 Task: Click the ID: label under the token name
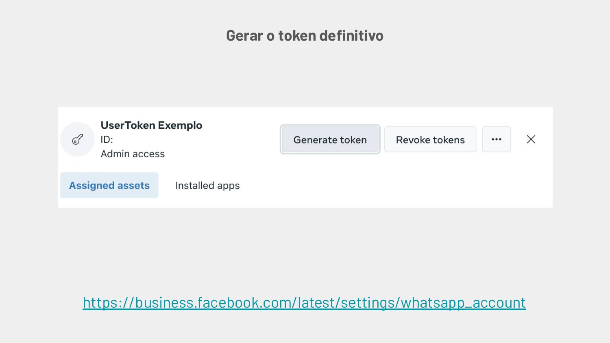click(x=107, y=139)
